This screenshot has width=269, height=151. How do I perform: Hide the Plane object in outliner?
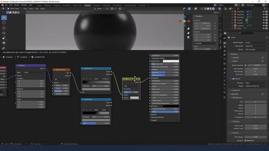click(264, 29)
